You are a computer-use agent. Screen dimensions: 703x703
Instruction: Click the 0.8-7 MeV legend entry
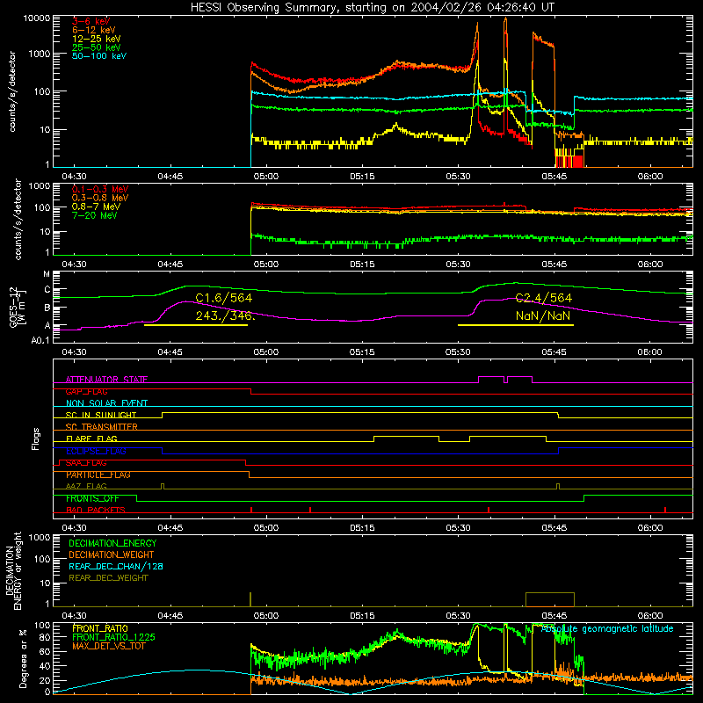[96, 207]
